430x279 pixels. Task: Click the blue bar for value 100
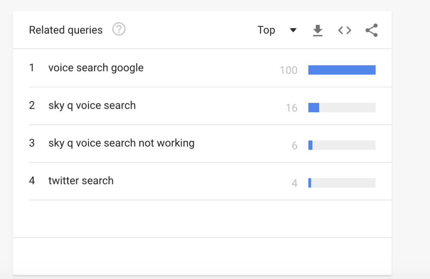[341, 70]
